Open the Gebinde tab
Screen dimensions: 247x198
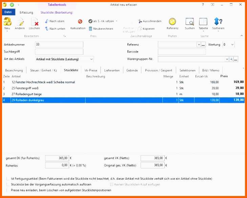(x=132, y=70)
